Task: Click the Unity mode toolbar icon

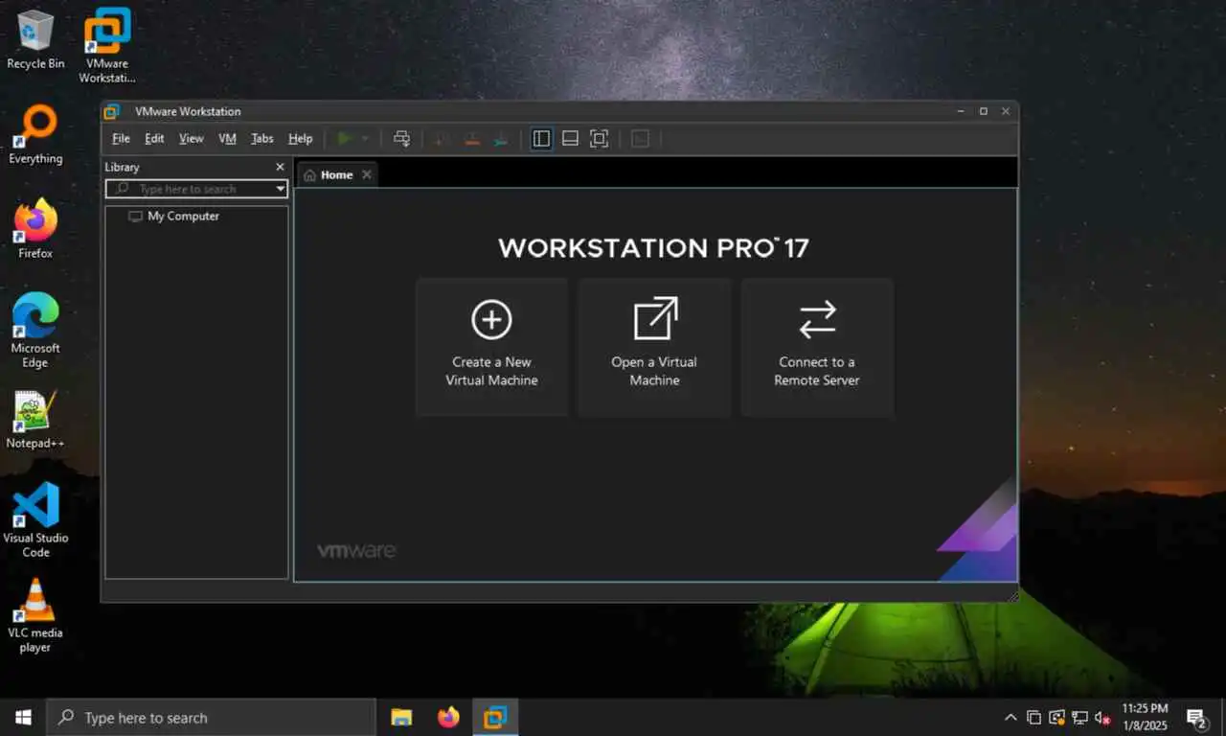Action: (x=641, y=139)
